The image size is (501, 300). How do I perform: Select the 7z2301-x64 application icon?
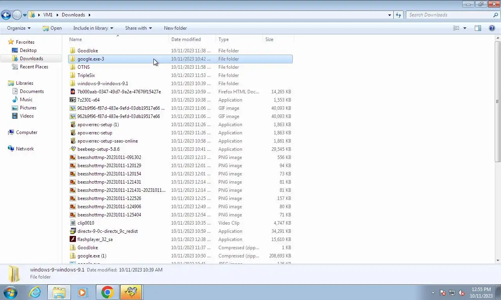coord(72,100)
